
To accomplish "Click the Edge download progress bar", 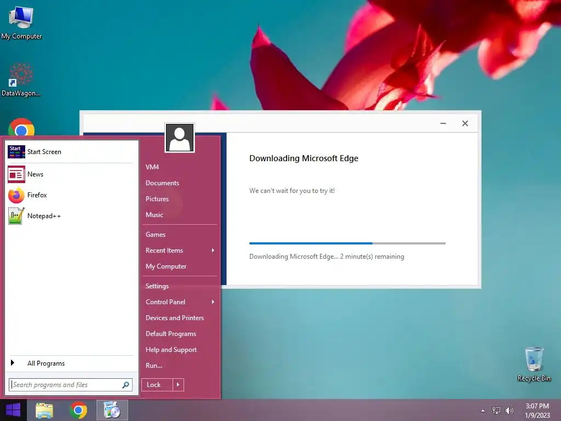I will 347,243.
